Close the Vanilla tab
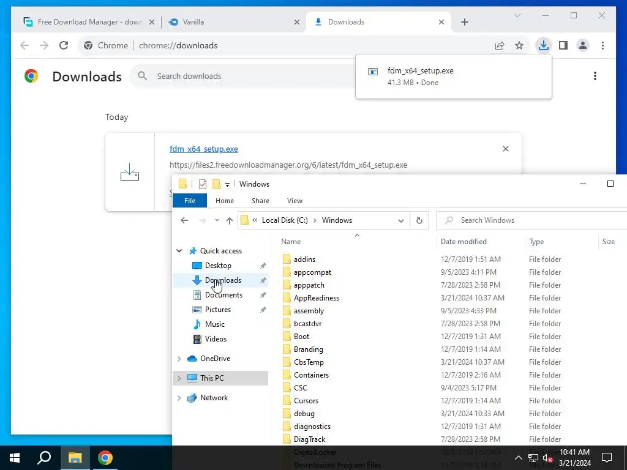Viewport: 627px width, 470px height. tap(297, 22)
